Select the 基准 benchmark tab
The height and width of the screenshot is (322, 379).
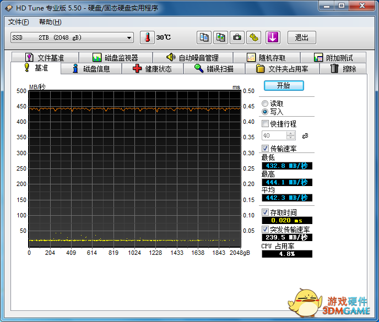[x=36, y=68]
